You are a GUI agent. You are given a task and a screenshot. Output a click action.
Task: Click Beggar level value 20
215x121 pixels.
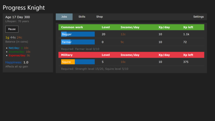point(103,34)
